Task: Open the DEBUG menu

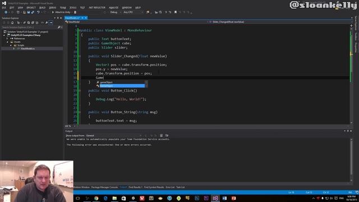Action: (x=53, y=7)
